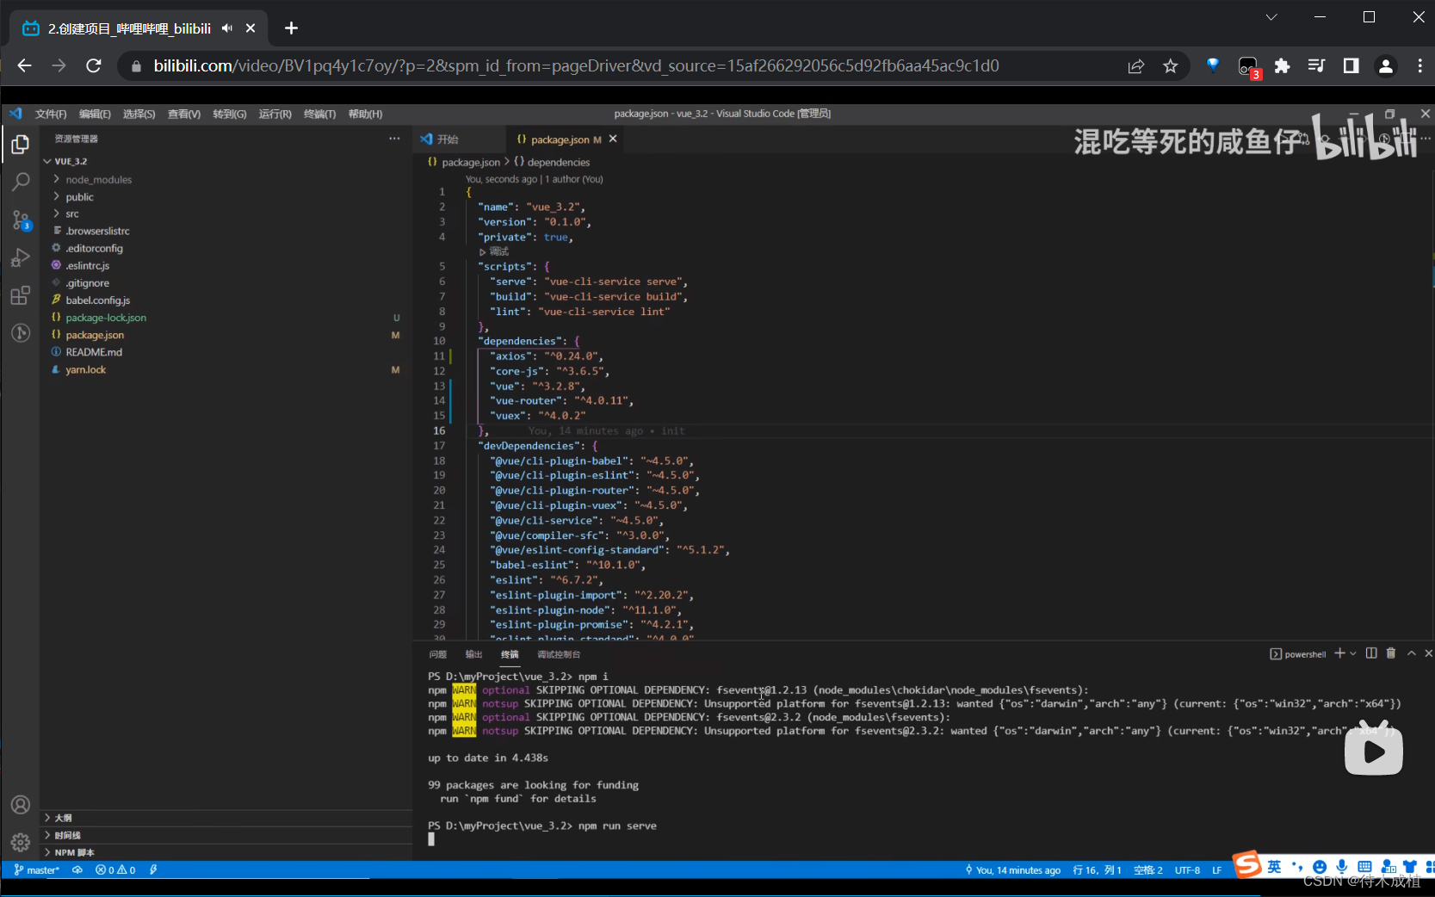The image size is (1435, 897).
Task: Open the Manage gear in activity bar
Action: tap(21, 842)
